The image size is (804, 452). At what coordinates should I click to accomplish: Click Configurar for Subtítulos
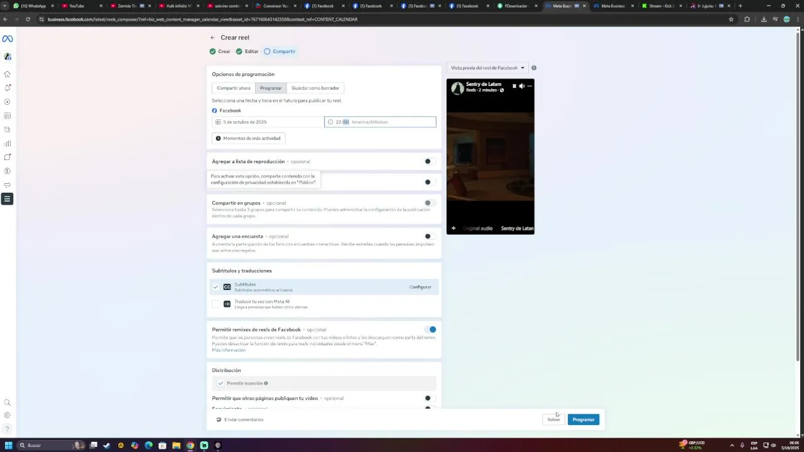tap(420, 287)
